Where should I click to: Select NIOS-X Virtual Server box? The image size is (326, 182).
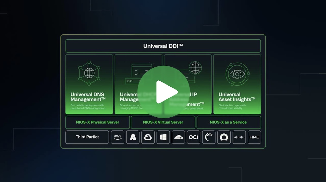[163, 122]
